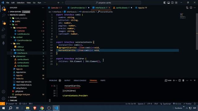
Task: Expand the Open Editors section
Action: 15,12
